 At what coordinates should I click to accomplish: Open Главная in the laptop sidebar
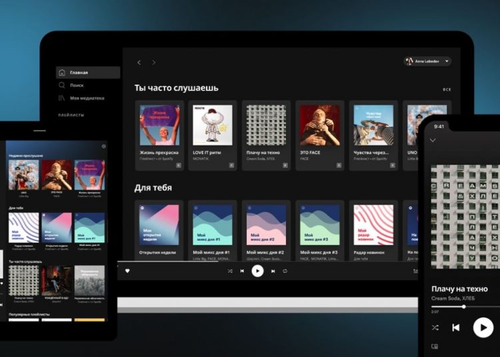tap(88, 73)
